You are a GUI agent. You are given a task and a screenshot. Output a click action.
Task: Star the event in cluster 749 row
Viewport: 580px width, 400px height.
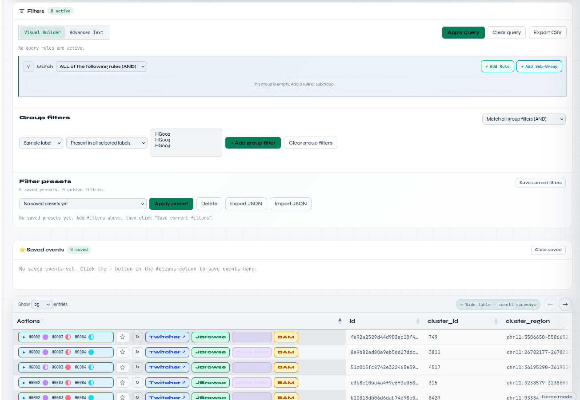(x=123, y=337)
